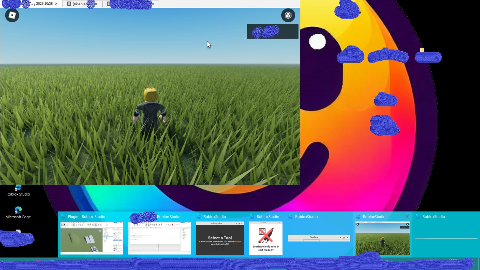
Task: Select Plugin - Roblox Studio window preview
Action: 91,238
